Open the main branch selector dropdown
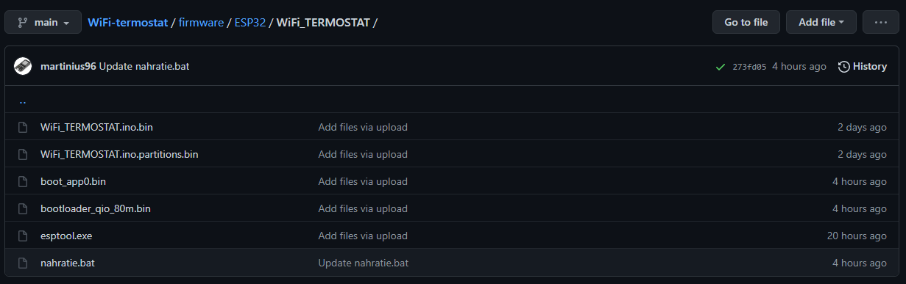The height and width of the screenshot is (284, 906). coord(43,22)
